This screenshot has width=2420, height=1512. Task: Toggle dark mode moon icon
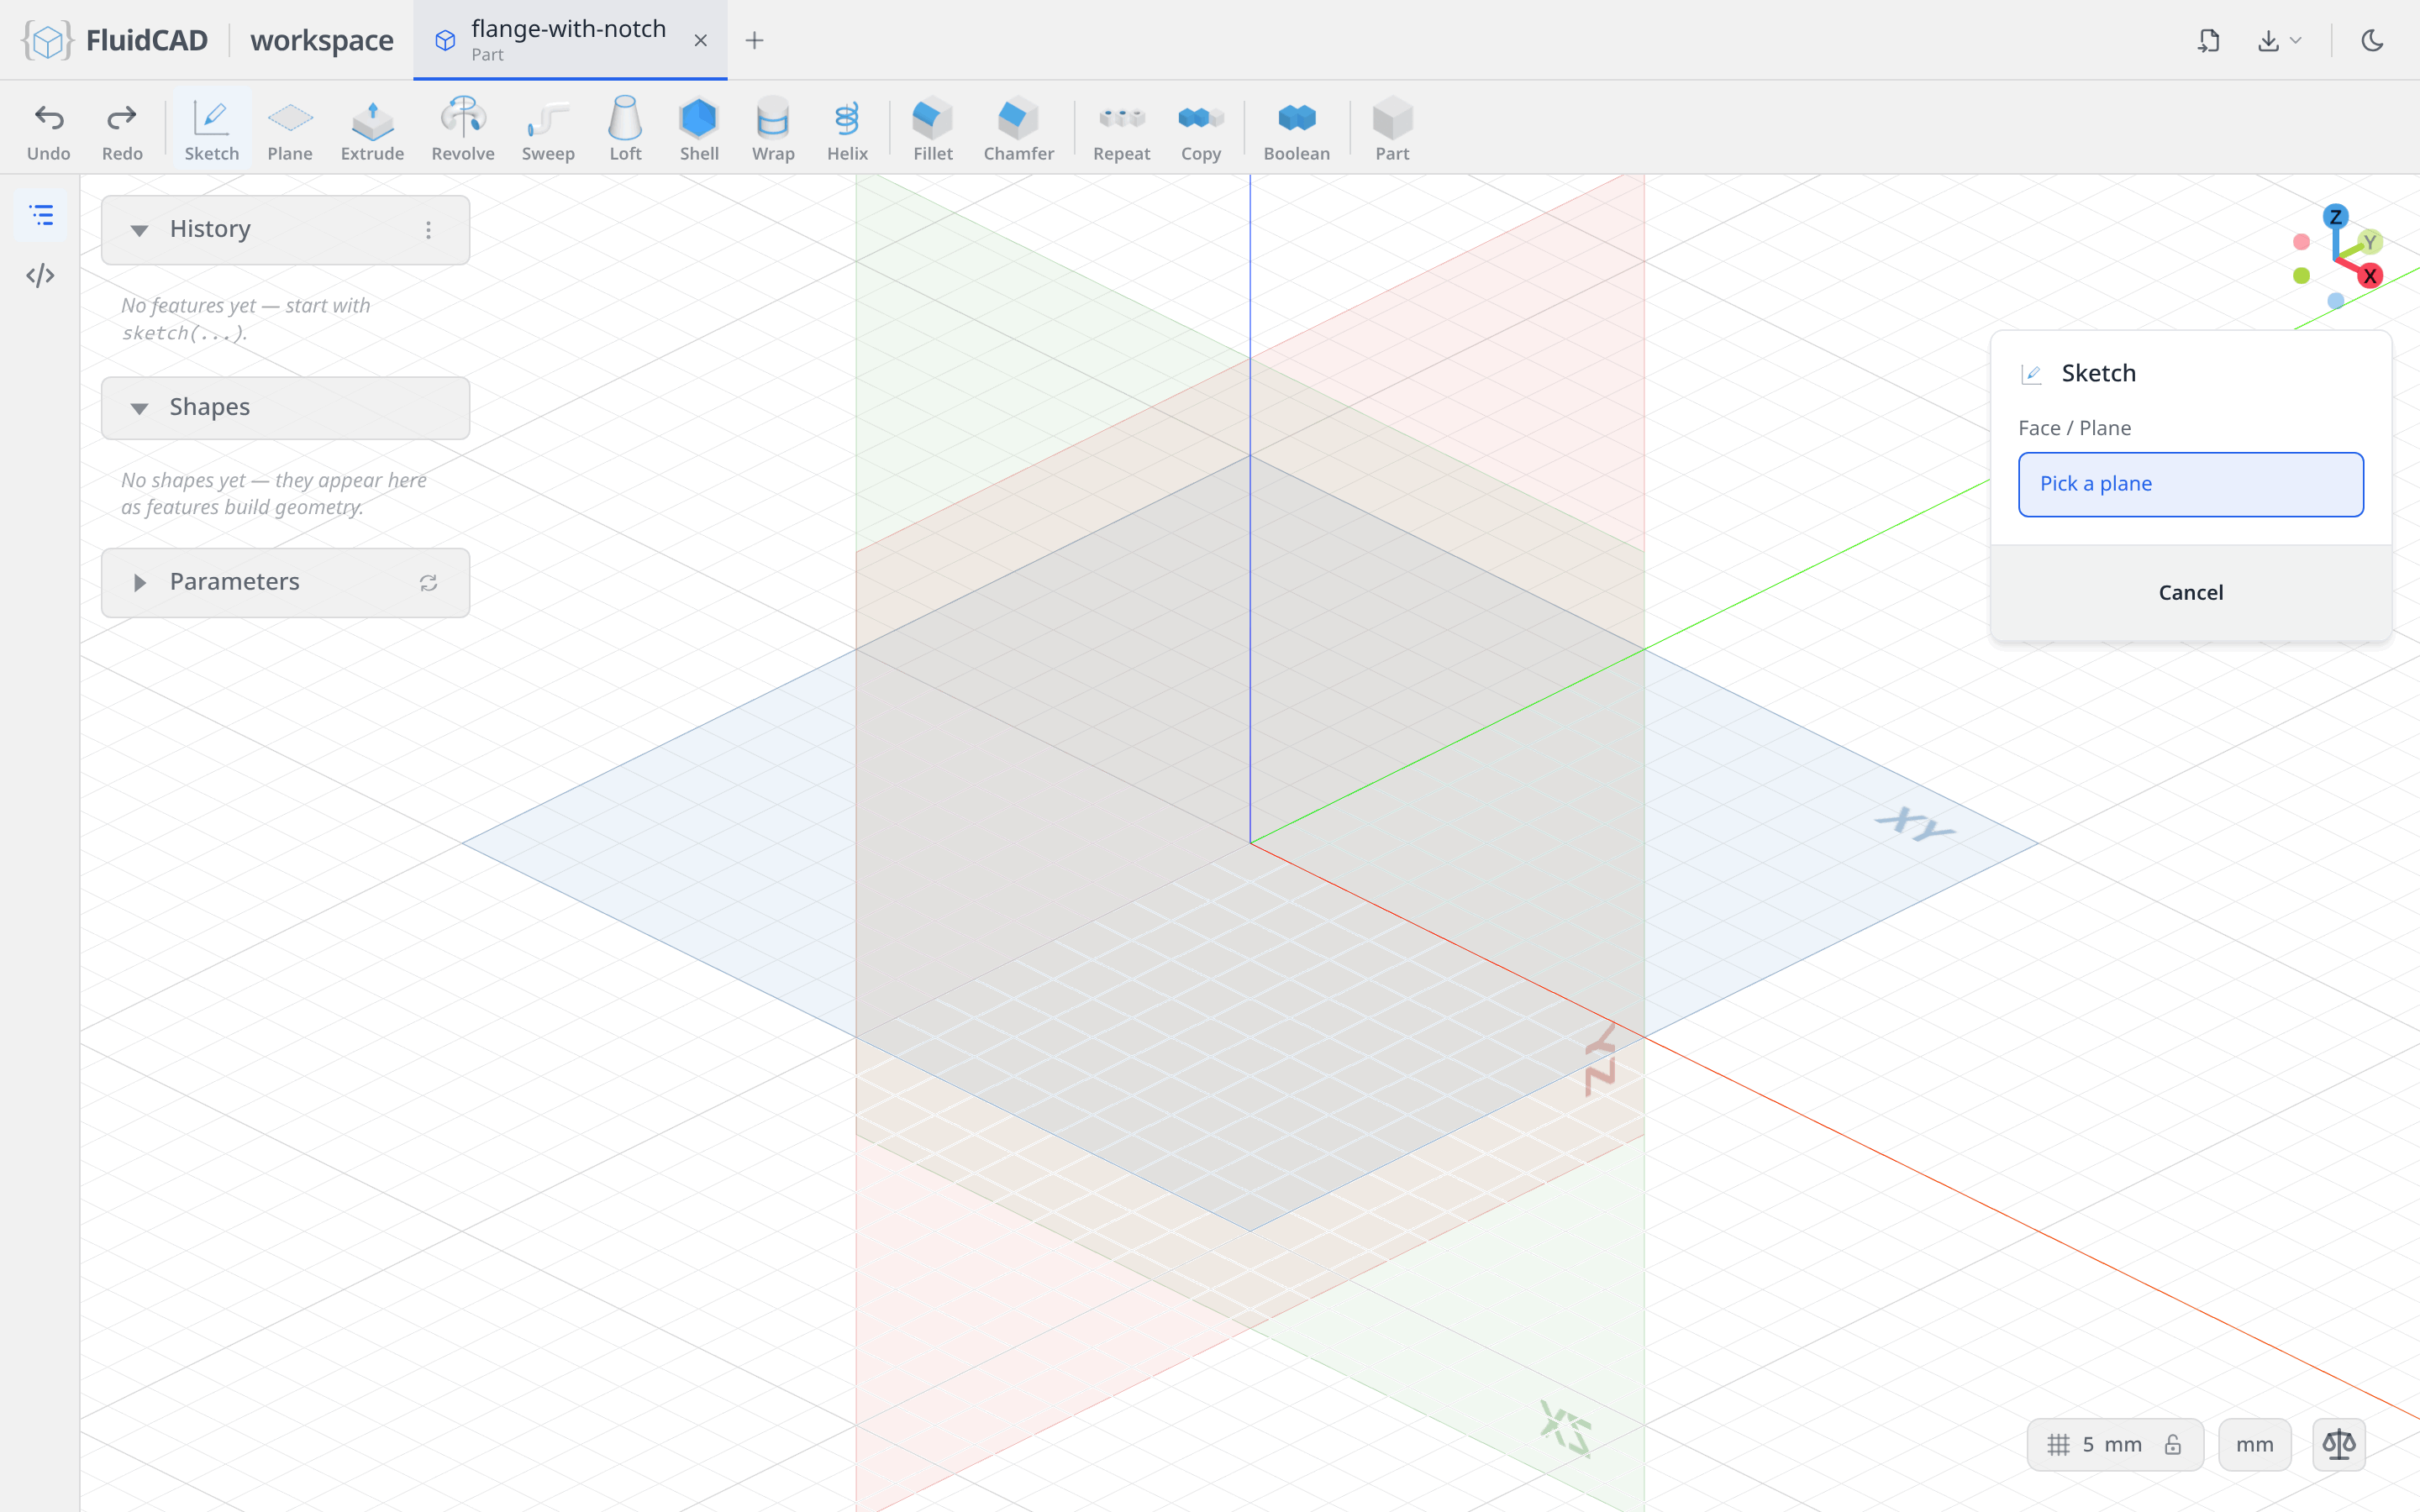2372,40
